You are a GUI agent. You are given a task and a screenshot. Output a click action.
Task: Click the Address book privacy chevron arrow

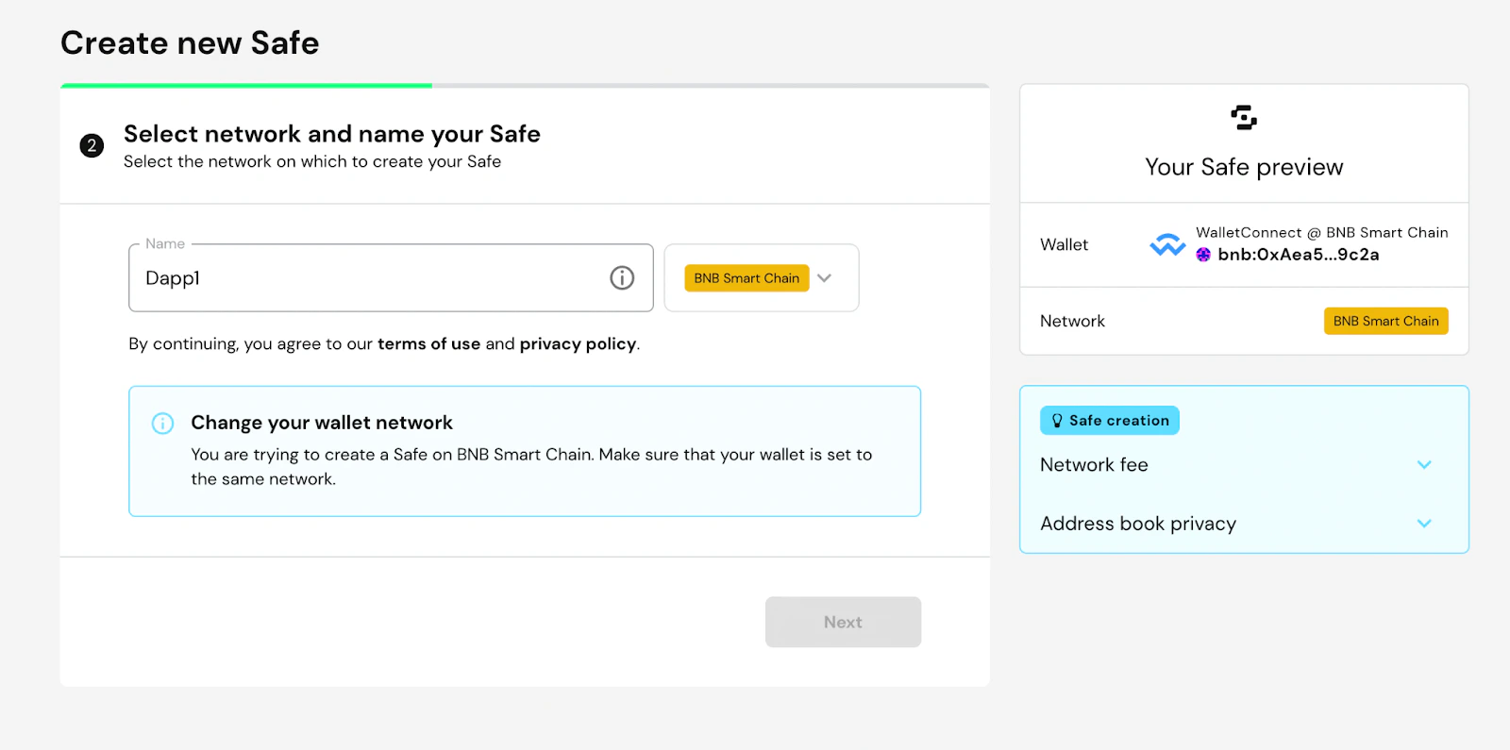pos(1424,524)
